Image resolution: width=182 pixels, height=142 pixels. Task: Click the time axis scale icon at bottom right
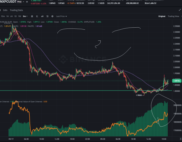pos(181,139)
